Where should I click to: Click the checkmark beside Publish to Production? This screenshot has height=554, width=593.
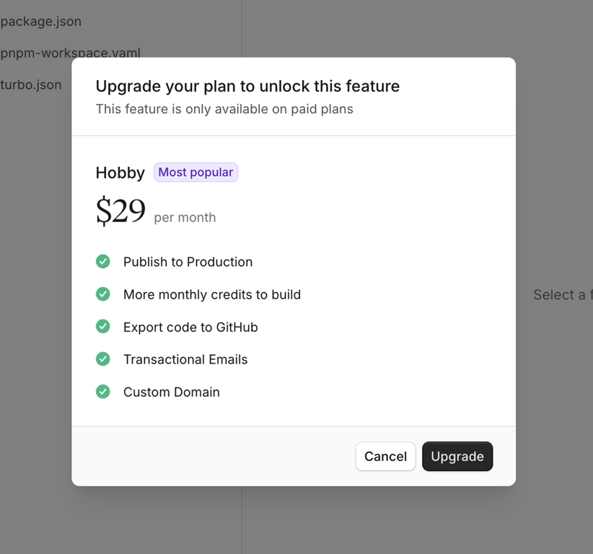tap(103, 261)
